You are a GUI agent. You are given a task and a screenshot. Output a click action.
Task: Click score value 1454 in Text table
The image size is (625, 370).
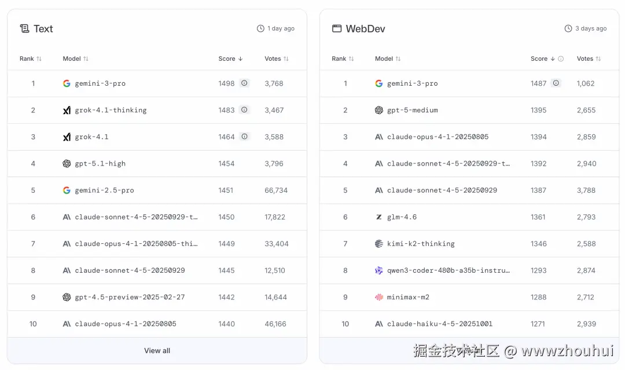coord(226,163)
